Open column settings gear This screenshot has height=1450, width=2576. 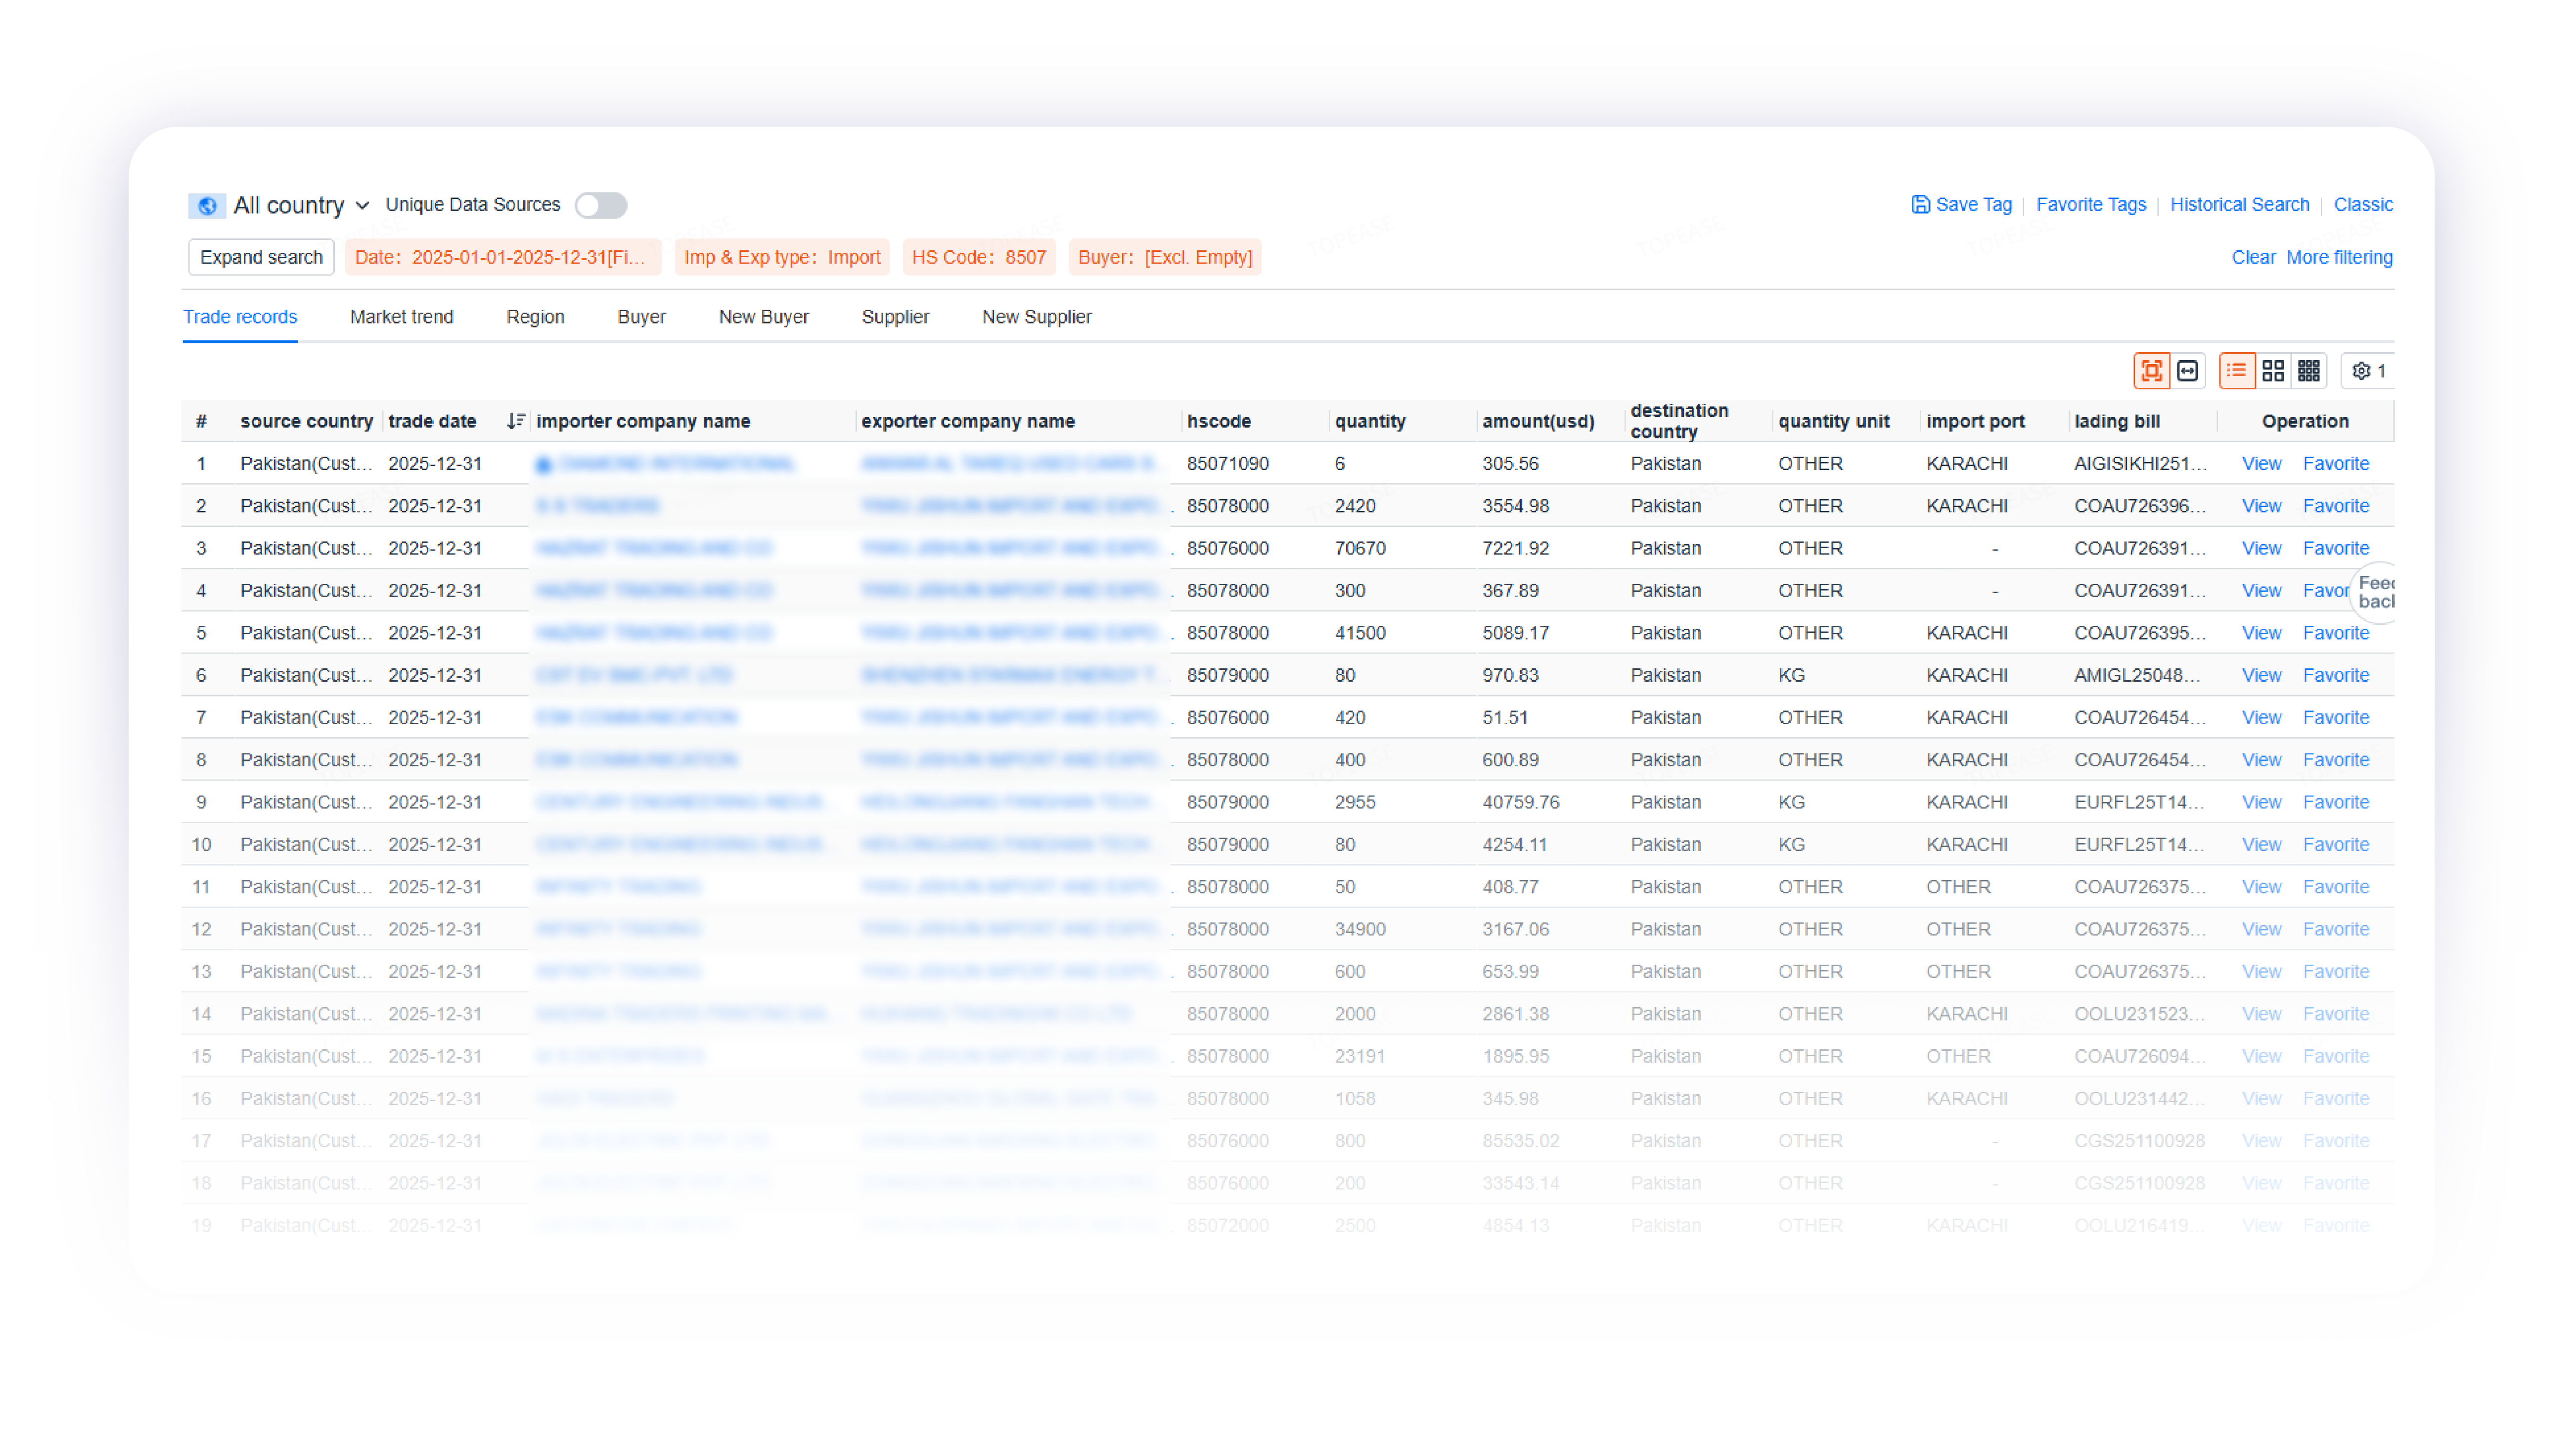point(2368,371)
